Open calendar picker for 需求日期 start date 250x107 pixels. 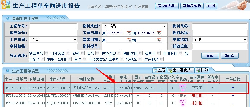[x=129, y=40]
